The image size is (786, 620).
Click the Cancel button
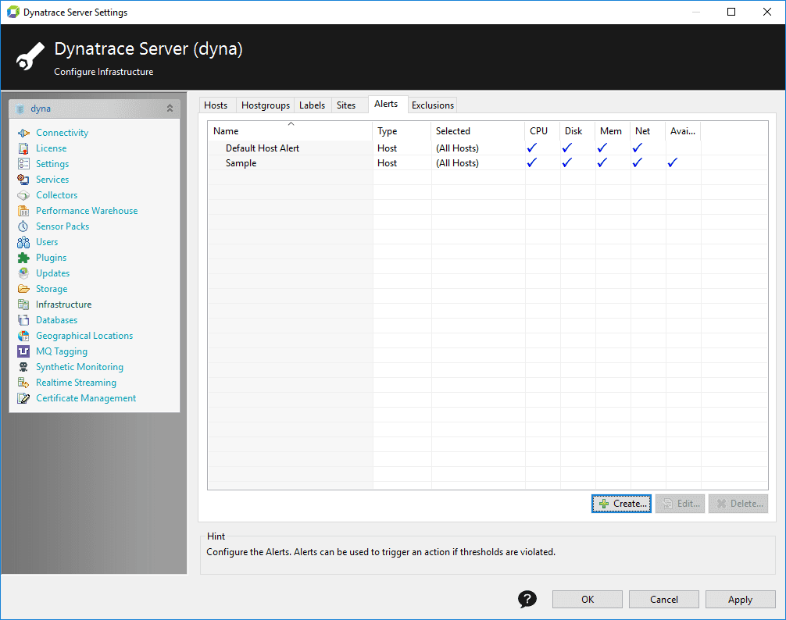(x=663, y=600)
